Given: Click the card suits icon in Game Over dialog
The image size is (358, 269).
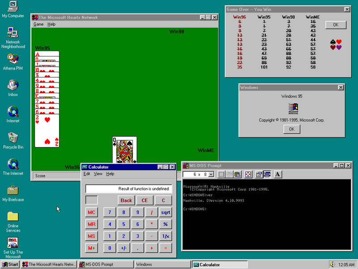Looking at the screenshot, I should coord(336,44).
